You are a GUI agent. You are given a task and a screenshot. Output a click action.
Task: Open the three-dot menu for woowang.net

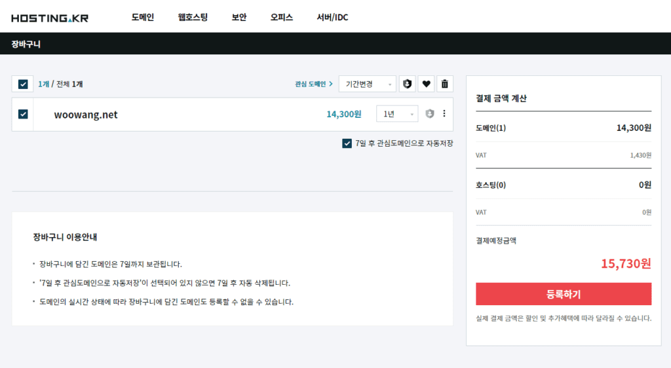444,114
